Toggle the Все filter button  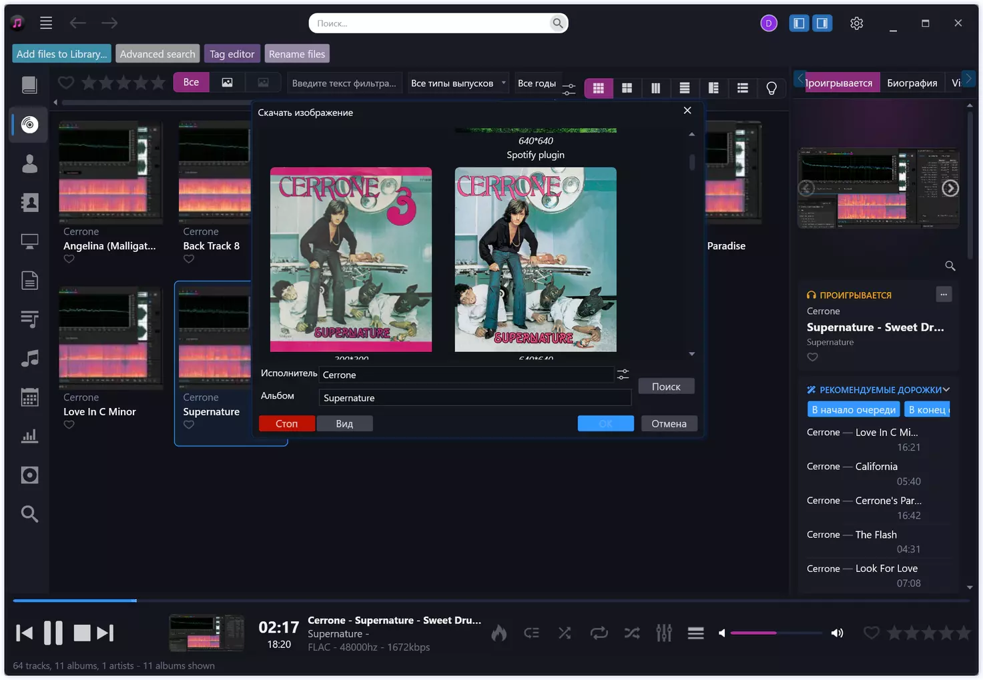(191, 82)
